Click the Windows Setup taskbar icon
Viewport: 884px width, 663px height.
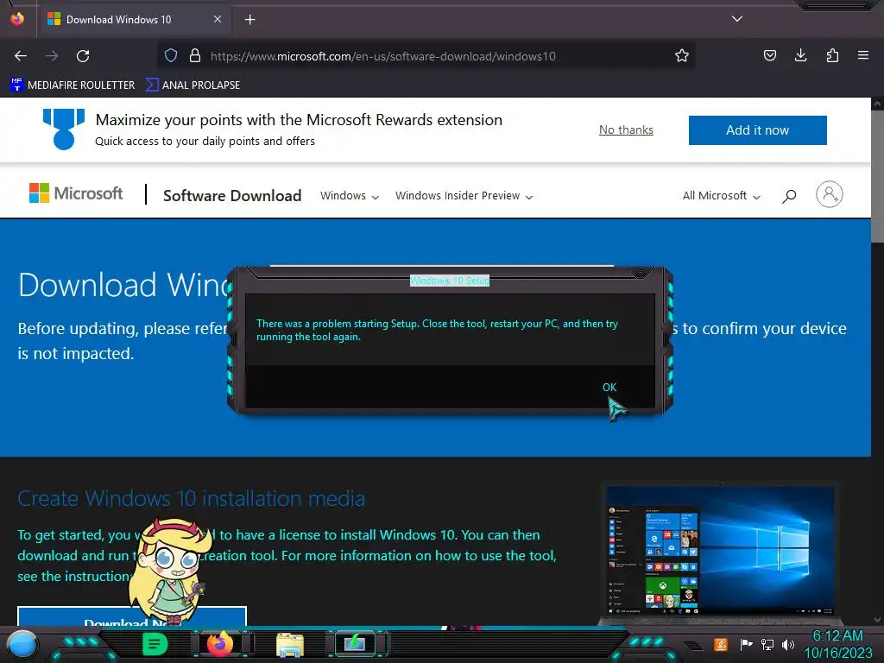pos(355,643)
